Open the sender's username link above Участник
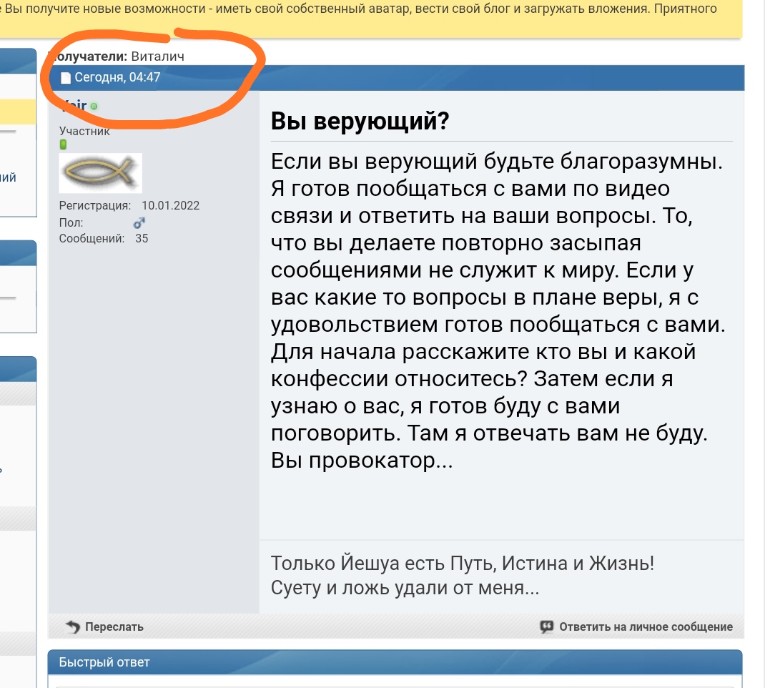Viewport: 765px width, 688px height. click(74, 106)
